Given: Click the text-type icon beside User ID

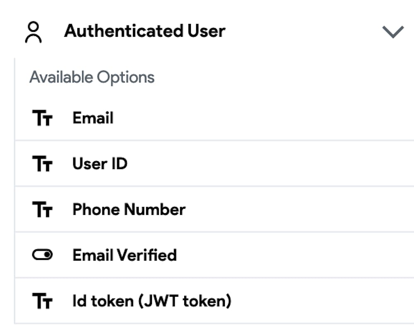Looking at the screenshot, I should [x=42, y=164].
